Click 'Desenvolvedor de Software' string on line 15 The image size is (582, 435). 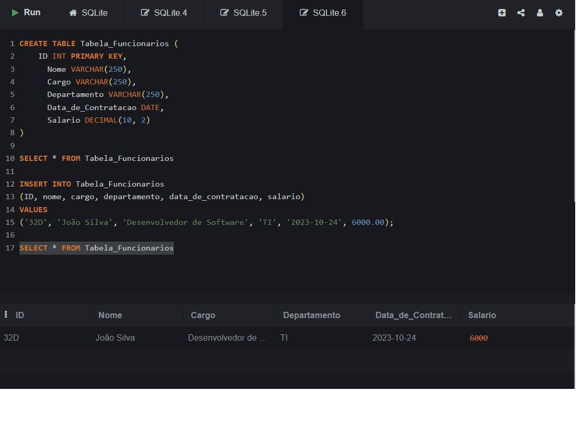[185, 222]
